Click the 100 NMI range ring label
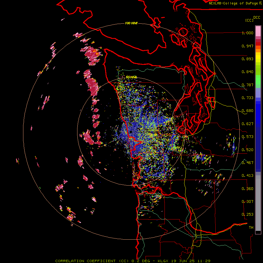Viewport: 263px width, 263px height. (x=131, y=23)
